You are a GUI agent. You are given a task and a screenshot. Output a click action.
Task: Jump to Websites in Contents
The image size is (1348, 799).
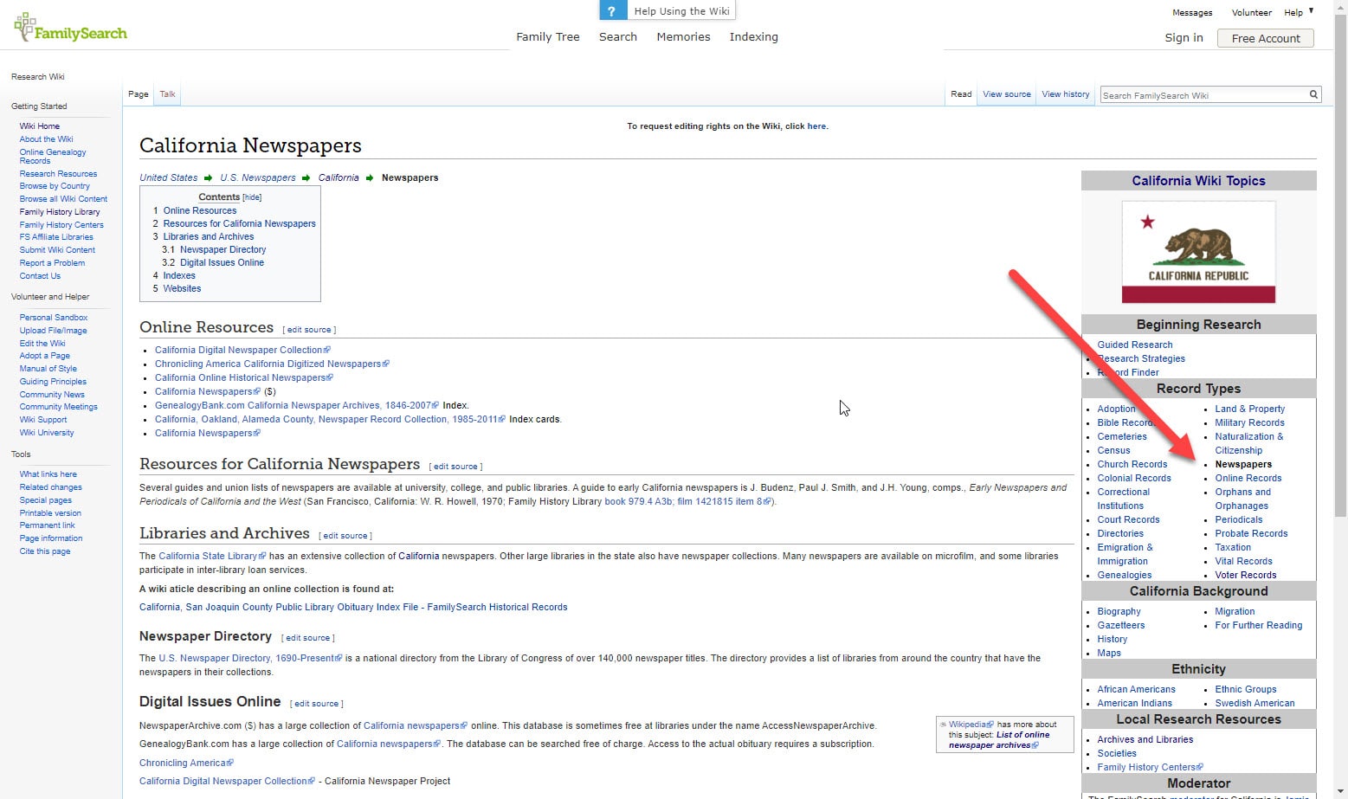[182, 288]
